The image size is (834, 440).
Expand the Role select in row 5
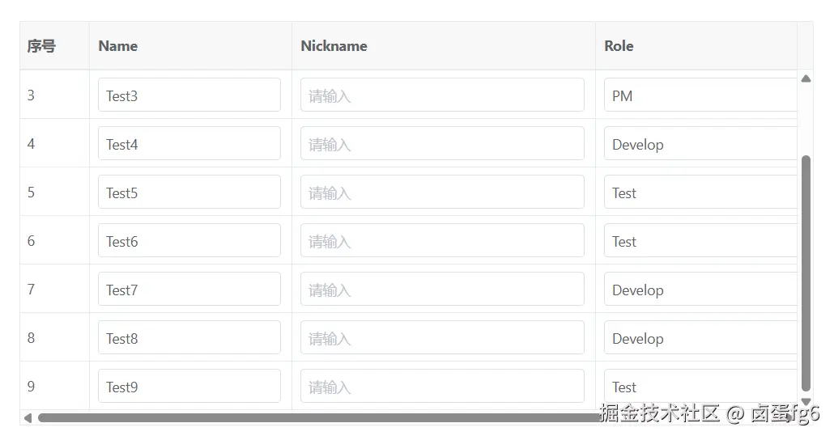coord(700,192)
